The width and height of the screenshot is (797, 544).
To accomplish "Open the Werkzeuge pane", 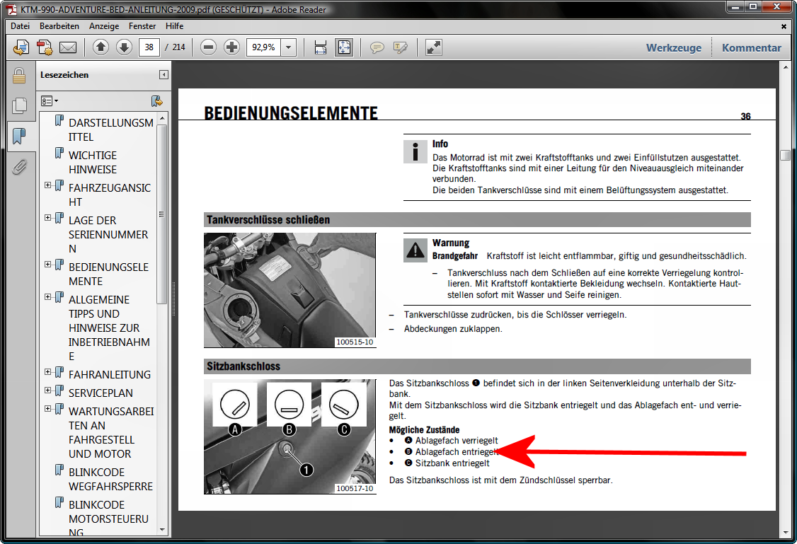I will point(673,48).
